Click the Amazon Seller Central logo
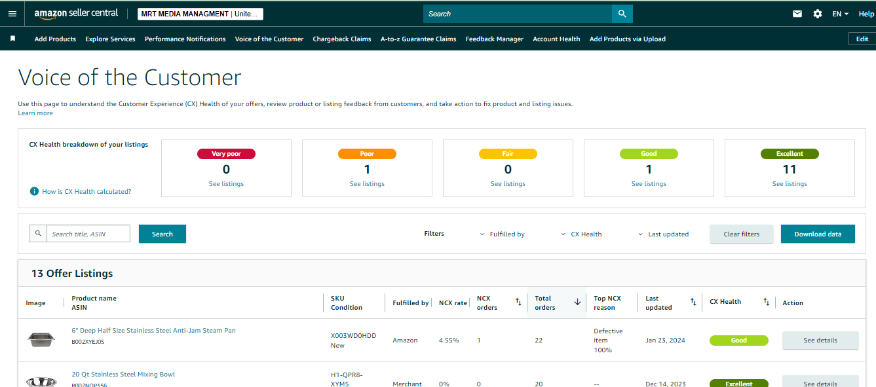Image resolution: width=876 pixels, height=387 pixels. click(x=76, y=14)
